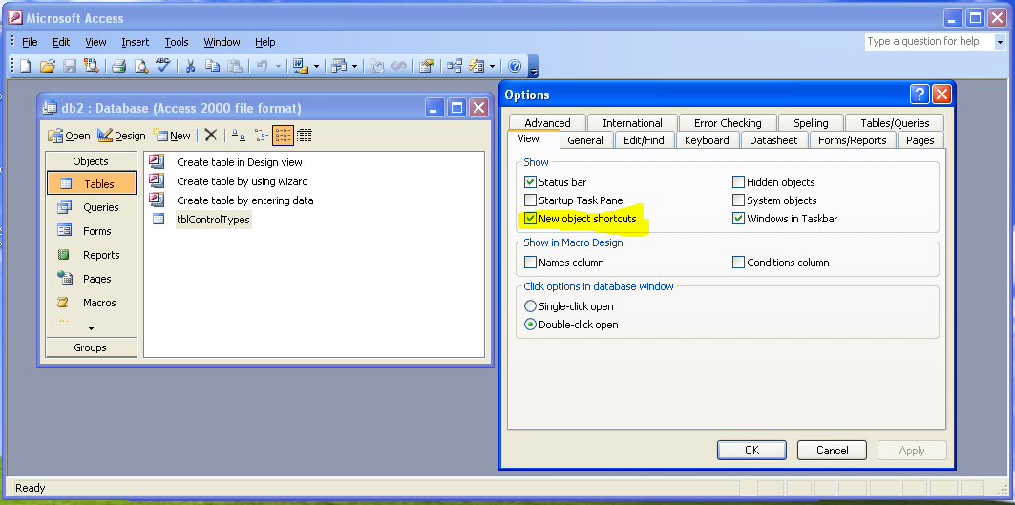Click the Microsoft Access Help icon
The height and width of the screenshot is (505, 1015).
tap(515, 65)
